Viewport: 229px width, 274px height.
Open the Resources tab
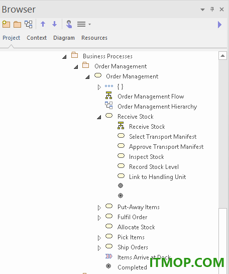pos(94,38)
